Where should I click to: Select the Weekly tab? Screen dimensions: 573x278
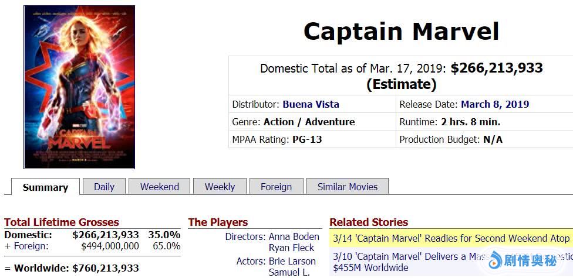(x=220, y=187)
